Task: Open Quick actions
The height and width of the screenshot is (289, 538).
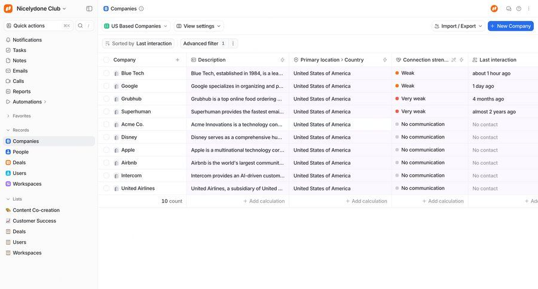Action: [x=38, y=26]
